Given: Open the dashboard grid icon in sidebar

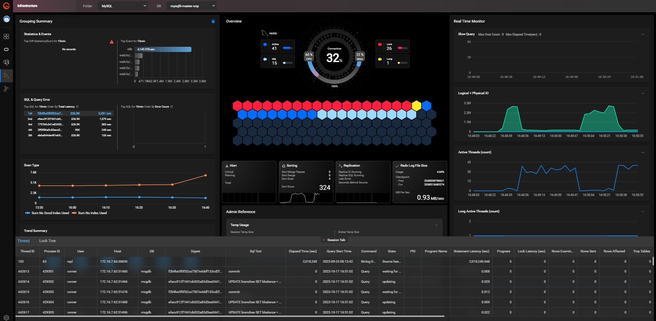Looking at the screenshot, I should [6, 36].
